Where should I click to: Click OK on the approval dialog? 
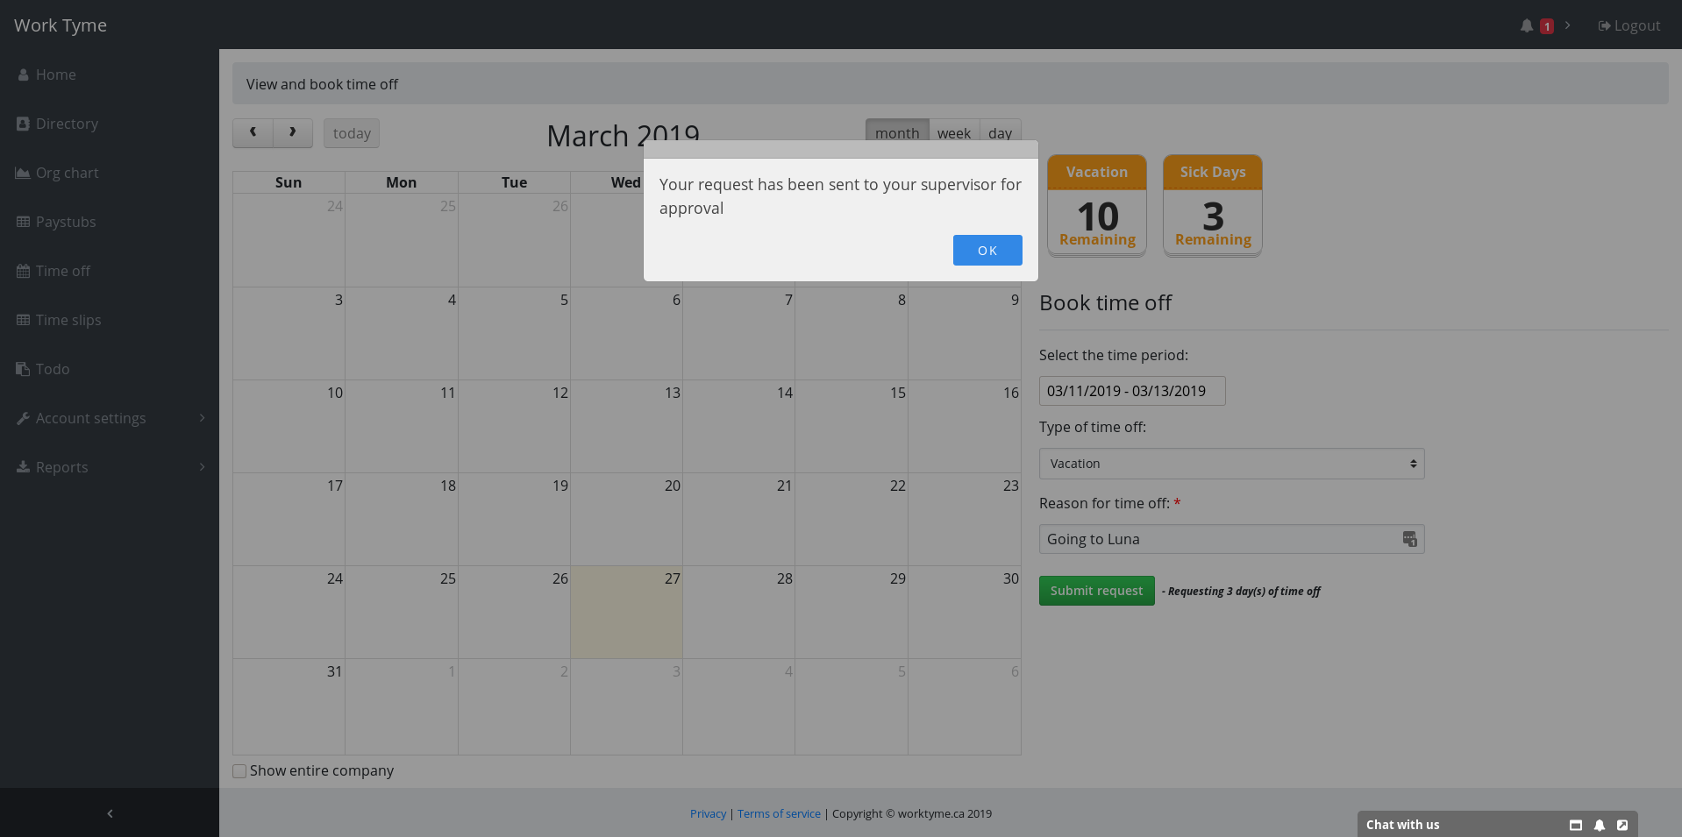click(x=987, y=250)
